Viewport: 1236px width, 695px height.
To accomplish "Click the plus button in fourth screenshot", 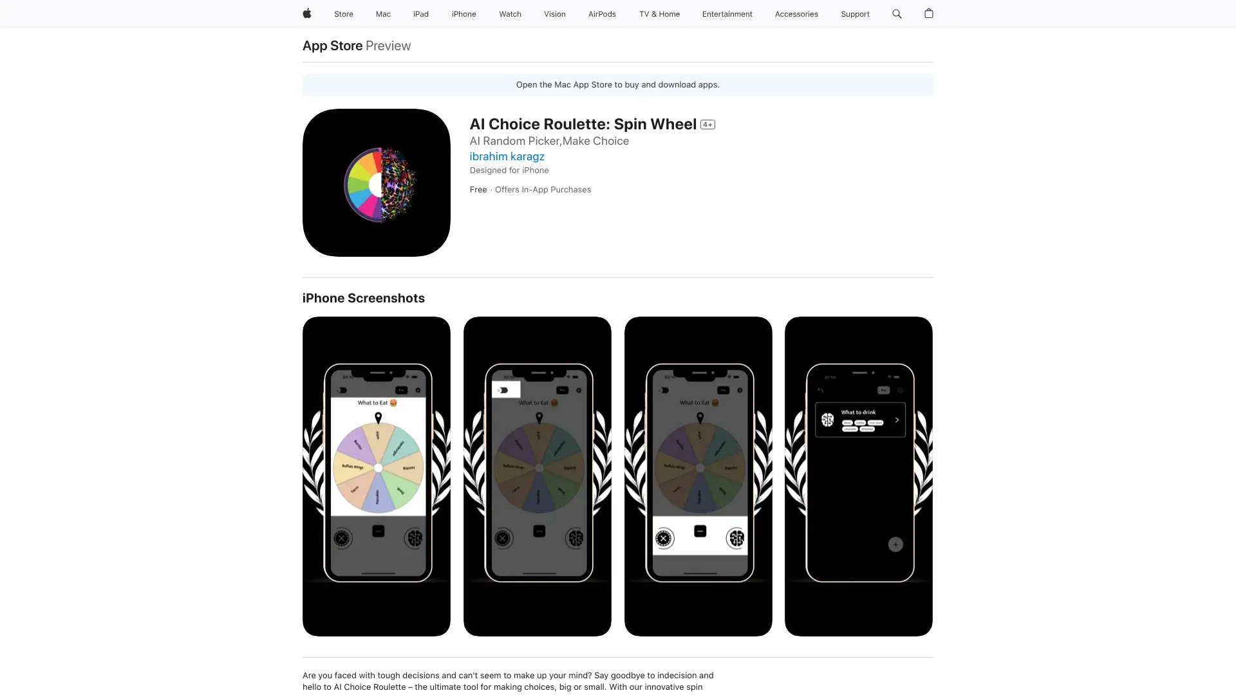I will pyautogui.click(x=895, y=544).
